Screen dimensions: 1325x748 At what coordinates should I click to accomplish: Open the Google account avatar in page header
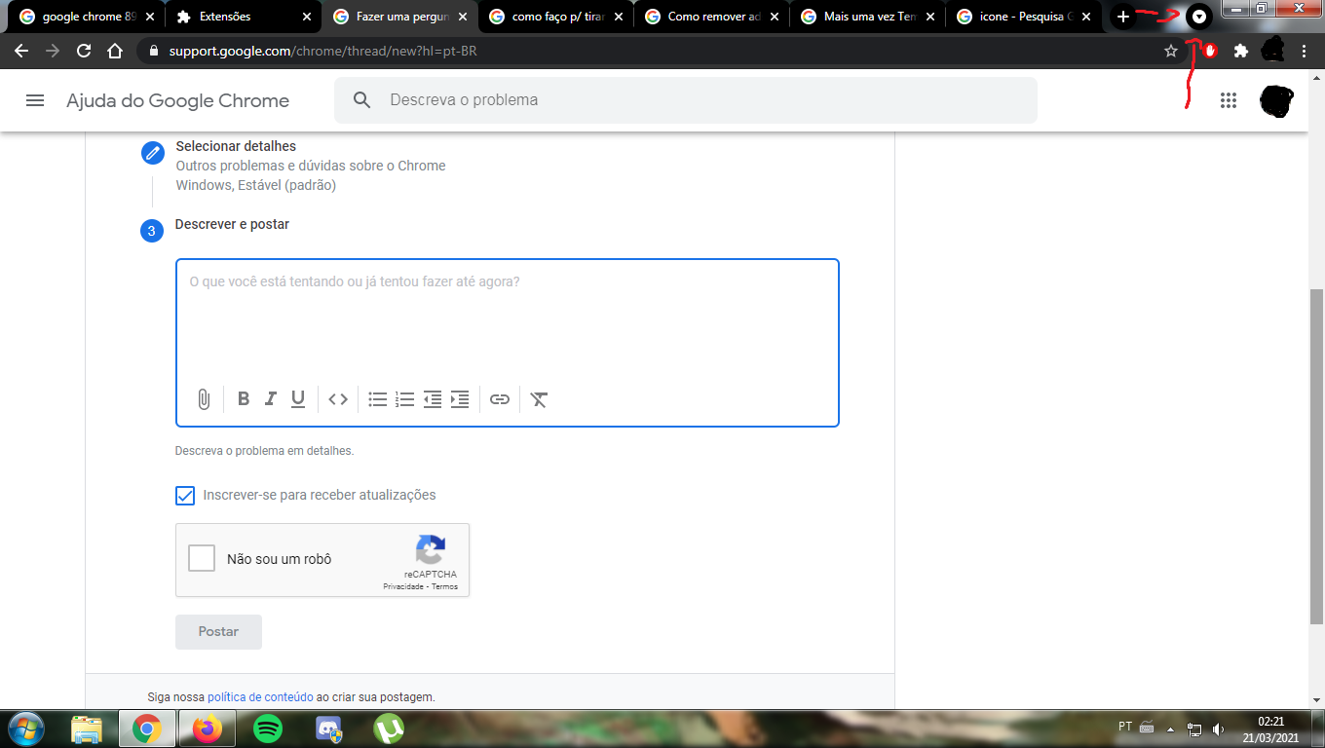pyautogui.click(x=1276, y=99)
